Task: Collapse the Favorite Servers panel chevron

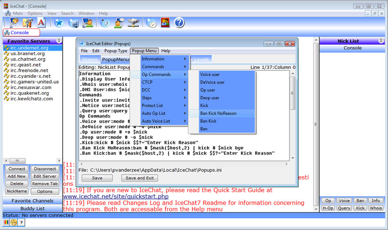Action: tap(59, 41)
